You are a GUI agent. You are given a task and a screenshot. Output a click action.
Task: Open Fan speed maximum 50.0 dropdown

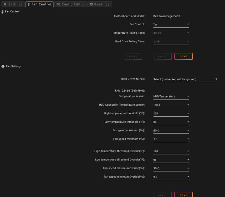(x=171, y=131)
